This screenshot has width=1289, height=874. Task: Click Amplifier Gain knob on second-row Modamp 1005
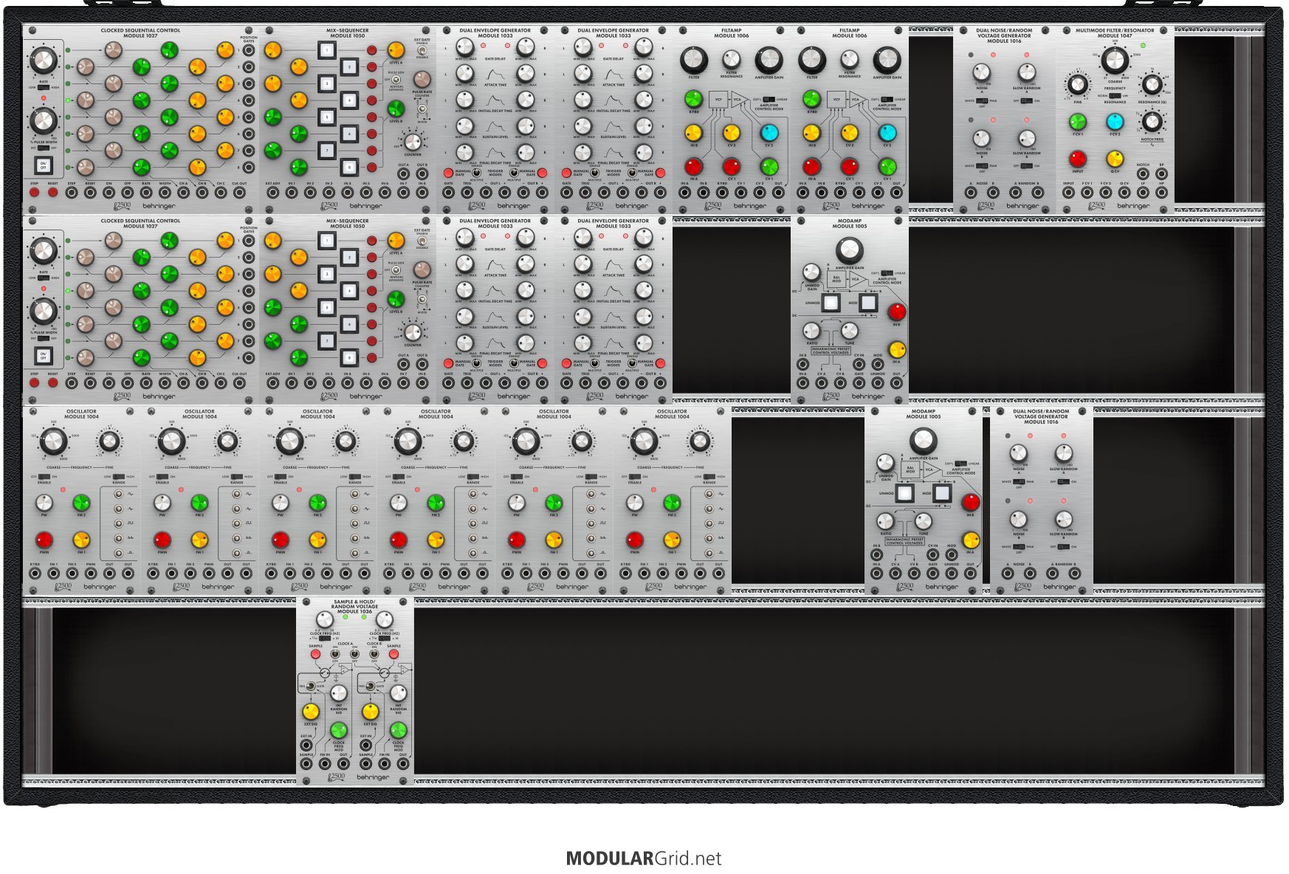[x=850, y=251]
